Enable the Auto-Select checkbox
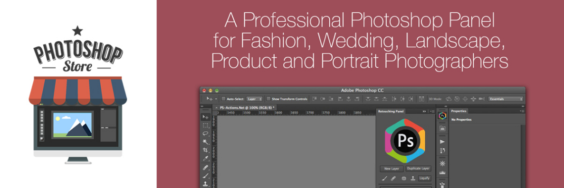 click(x=223, y=98)
